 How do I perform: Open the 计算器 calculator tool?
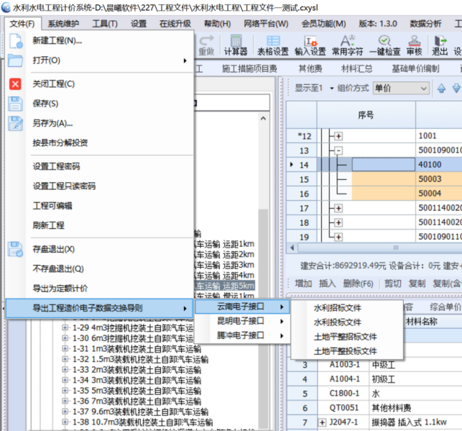click(235, 45)
